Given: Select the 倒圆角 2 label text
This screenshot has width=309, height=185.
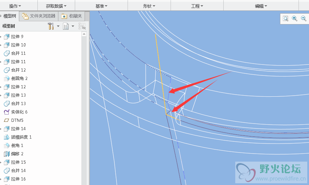Looking at the screenshot, I should [19, 79].
